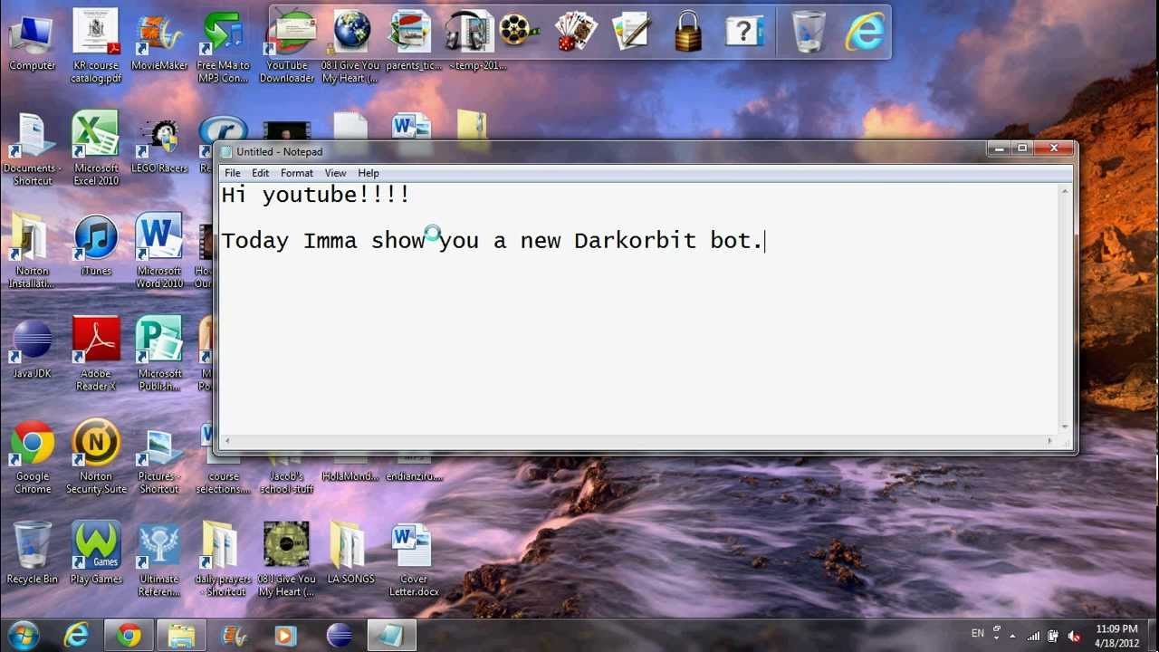1159x652 pixels.
Task: Select the Norton Installation folder icon
Action: (x=33, y=252)
